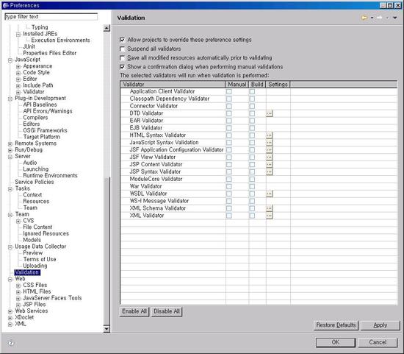This screenshot has width=404, height=354.
Task: Enable Suspend all validators checkbox
Action: [x=123, y=49]
